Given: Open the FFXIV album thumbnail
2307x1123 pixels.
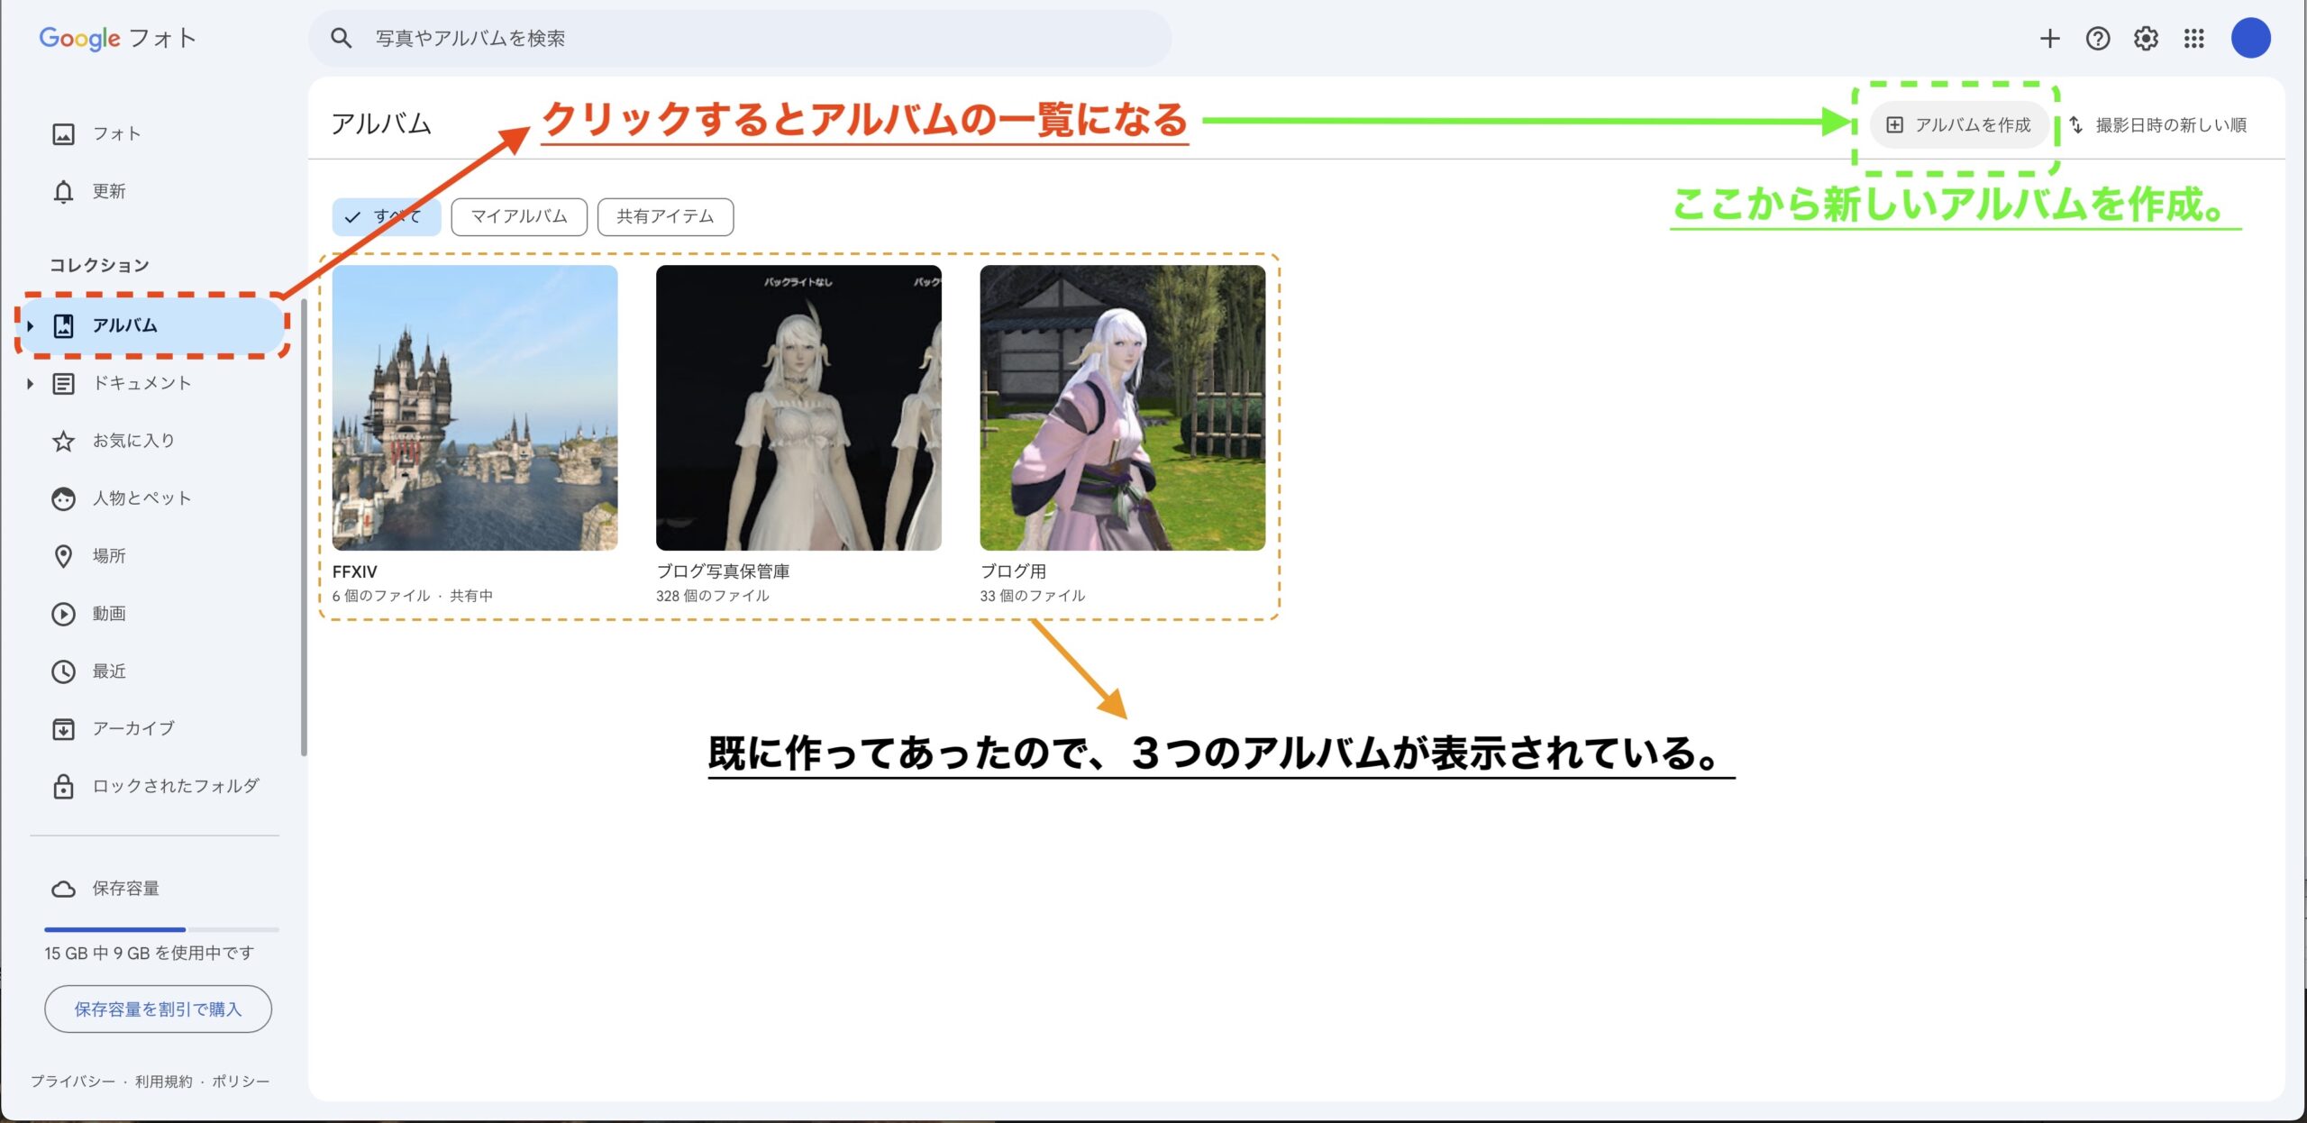Looking at the screenshot, I should click(x=475, y=407).
